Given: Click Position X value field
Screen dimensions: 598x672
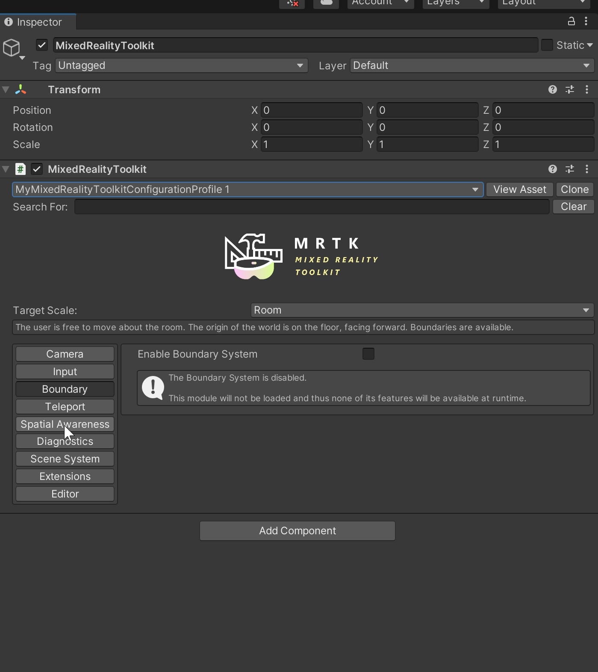Looking at the screenshot, I should (x=312, y=110).
